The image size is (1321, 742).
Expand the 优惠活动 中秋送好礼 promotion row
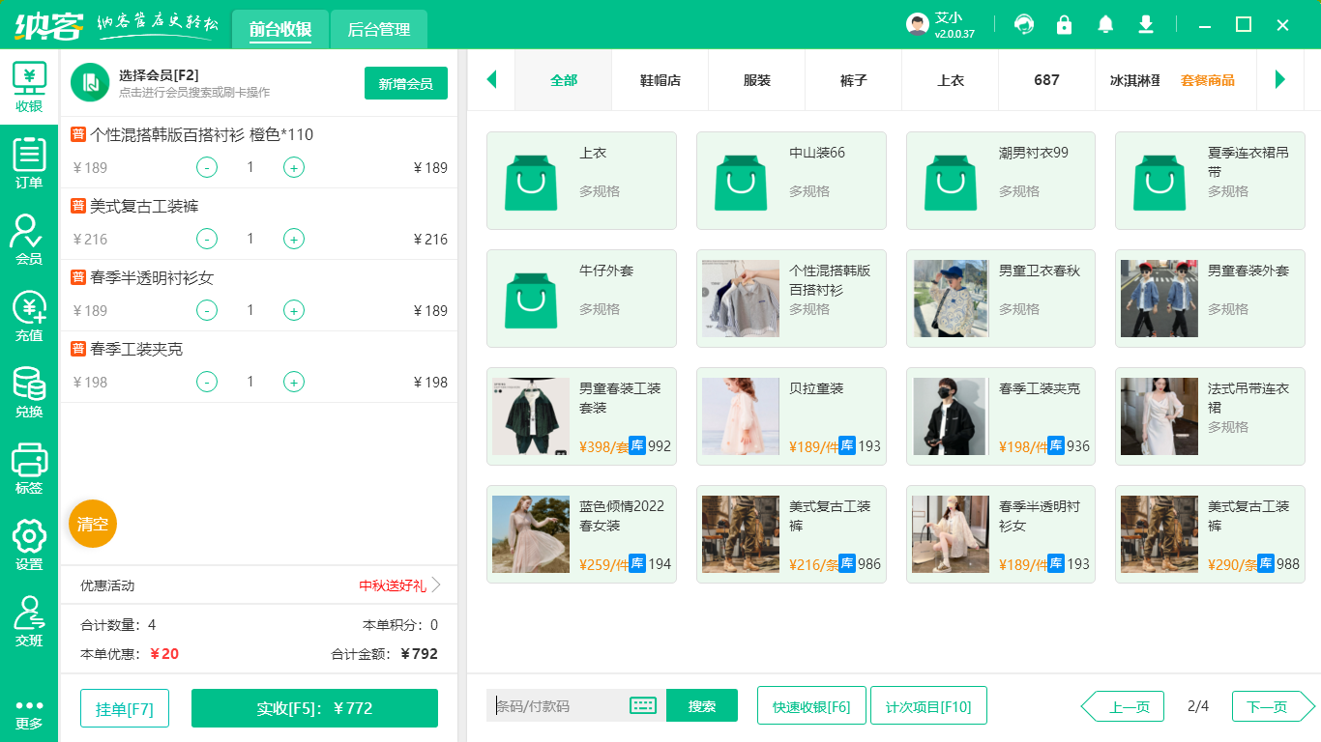coord(259,585)
